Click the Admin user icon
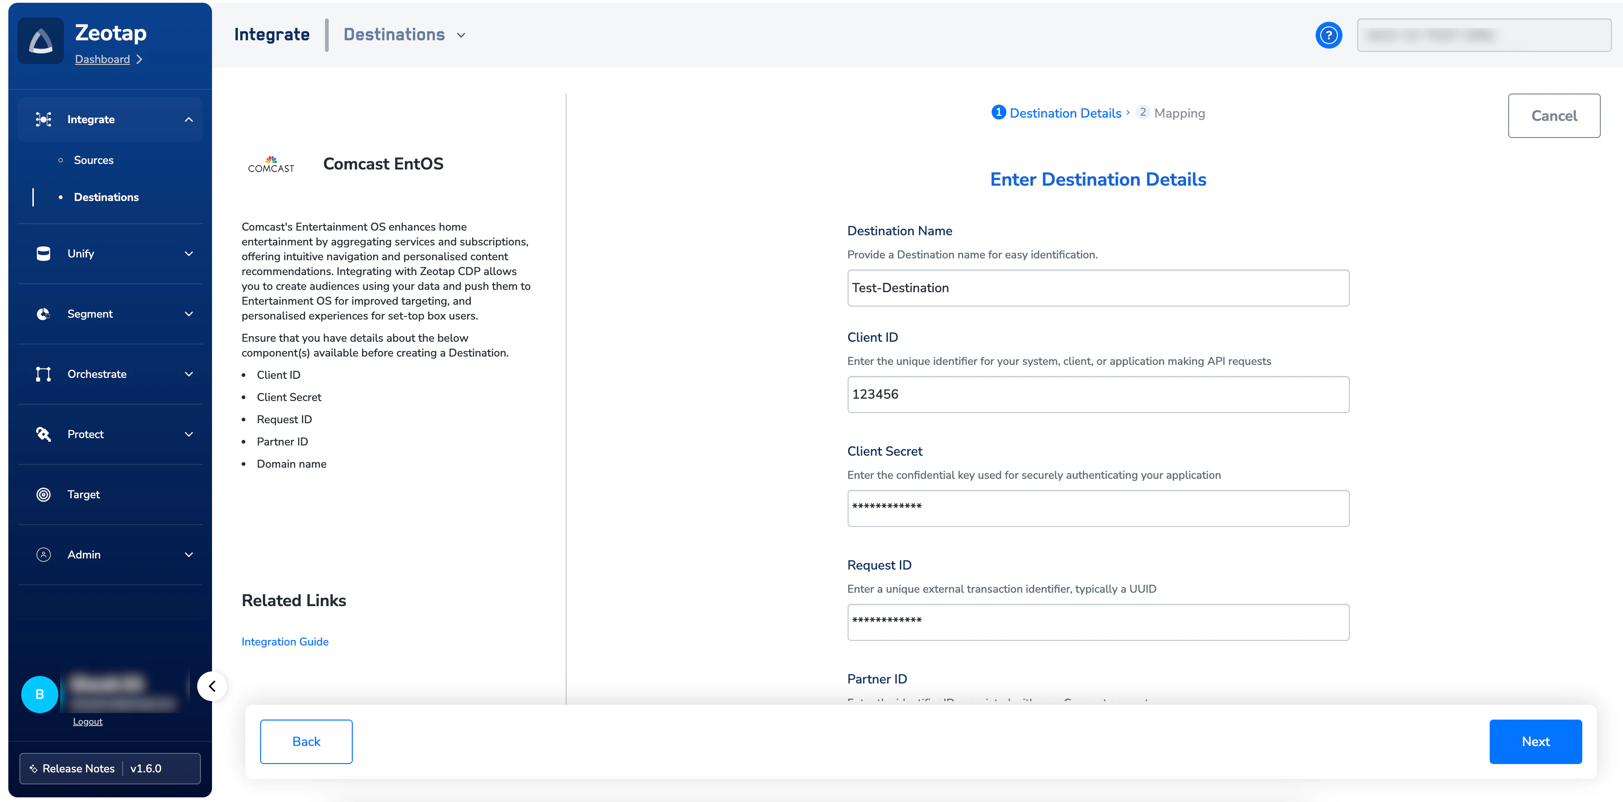The width and height of the screenshot is (1623, 802). tap(44, 554)
